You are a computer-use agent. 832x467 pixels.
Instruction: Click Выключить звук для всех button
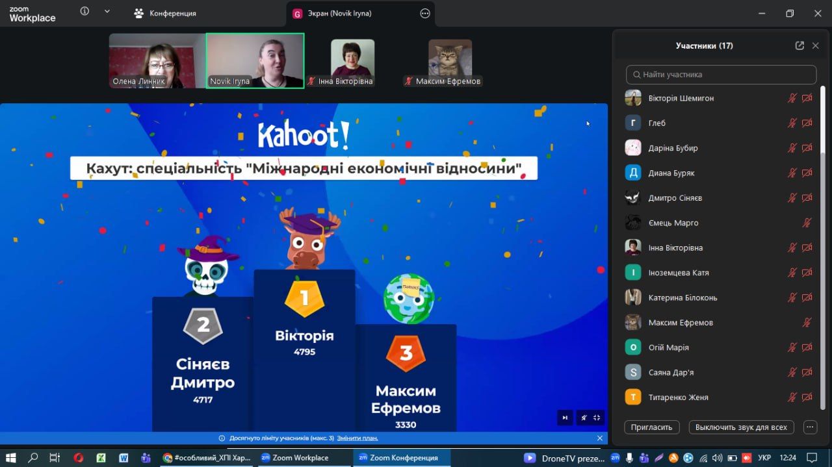pos(741,427)
